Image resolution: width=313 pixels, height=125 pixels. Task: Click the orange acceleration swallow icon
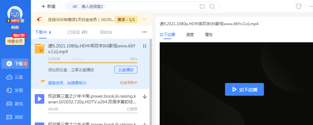coord(43,81)
